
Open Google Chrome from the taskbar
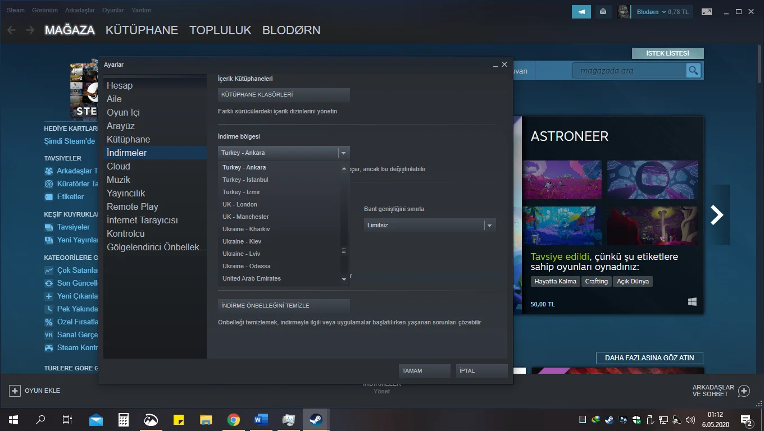pyautogui.click(x=234, y=420)
